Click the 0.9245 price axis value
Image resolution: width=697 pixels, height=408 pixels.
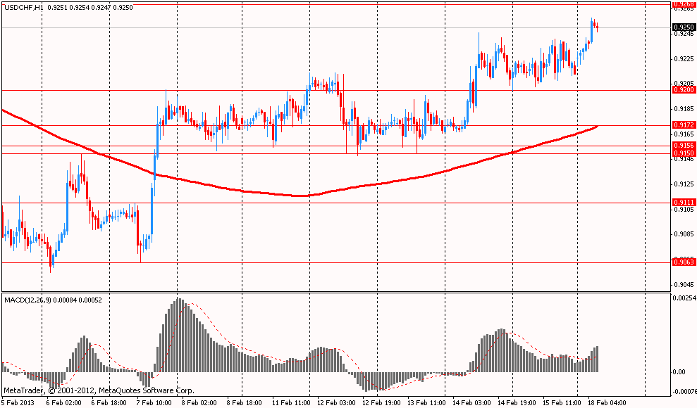click(x=684, y=34)
